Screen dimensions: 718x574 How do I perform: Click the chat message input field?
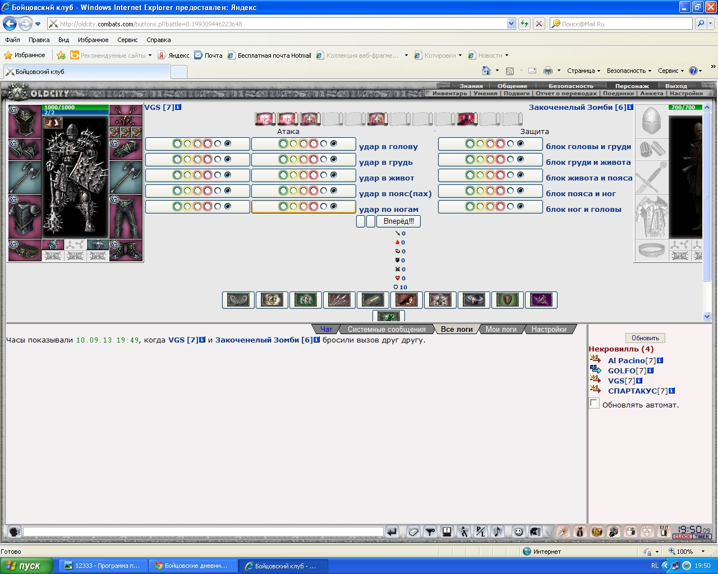[x=203, y=531]
